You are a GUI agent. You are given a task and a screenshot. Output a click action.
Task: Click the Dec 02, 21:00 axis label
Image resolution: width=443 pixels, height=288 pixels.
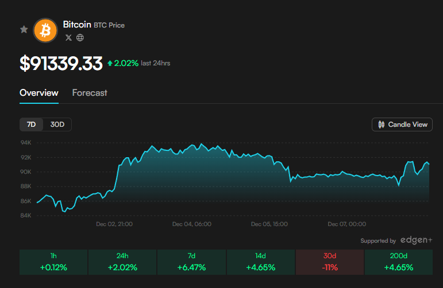coord(114,224)
